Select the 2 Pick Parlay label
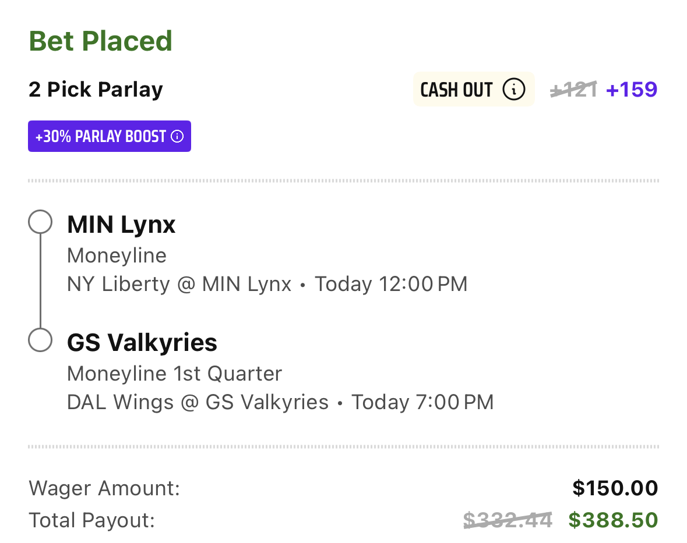 click(96, 90)
